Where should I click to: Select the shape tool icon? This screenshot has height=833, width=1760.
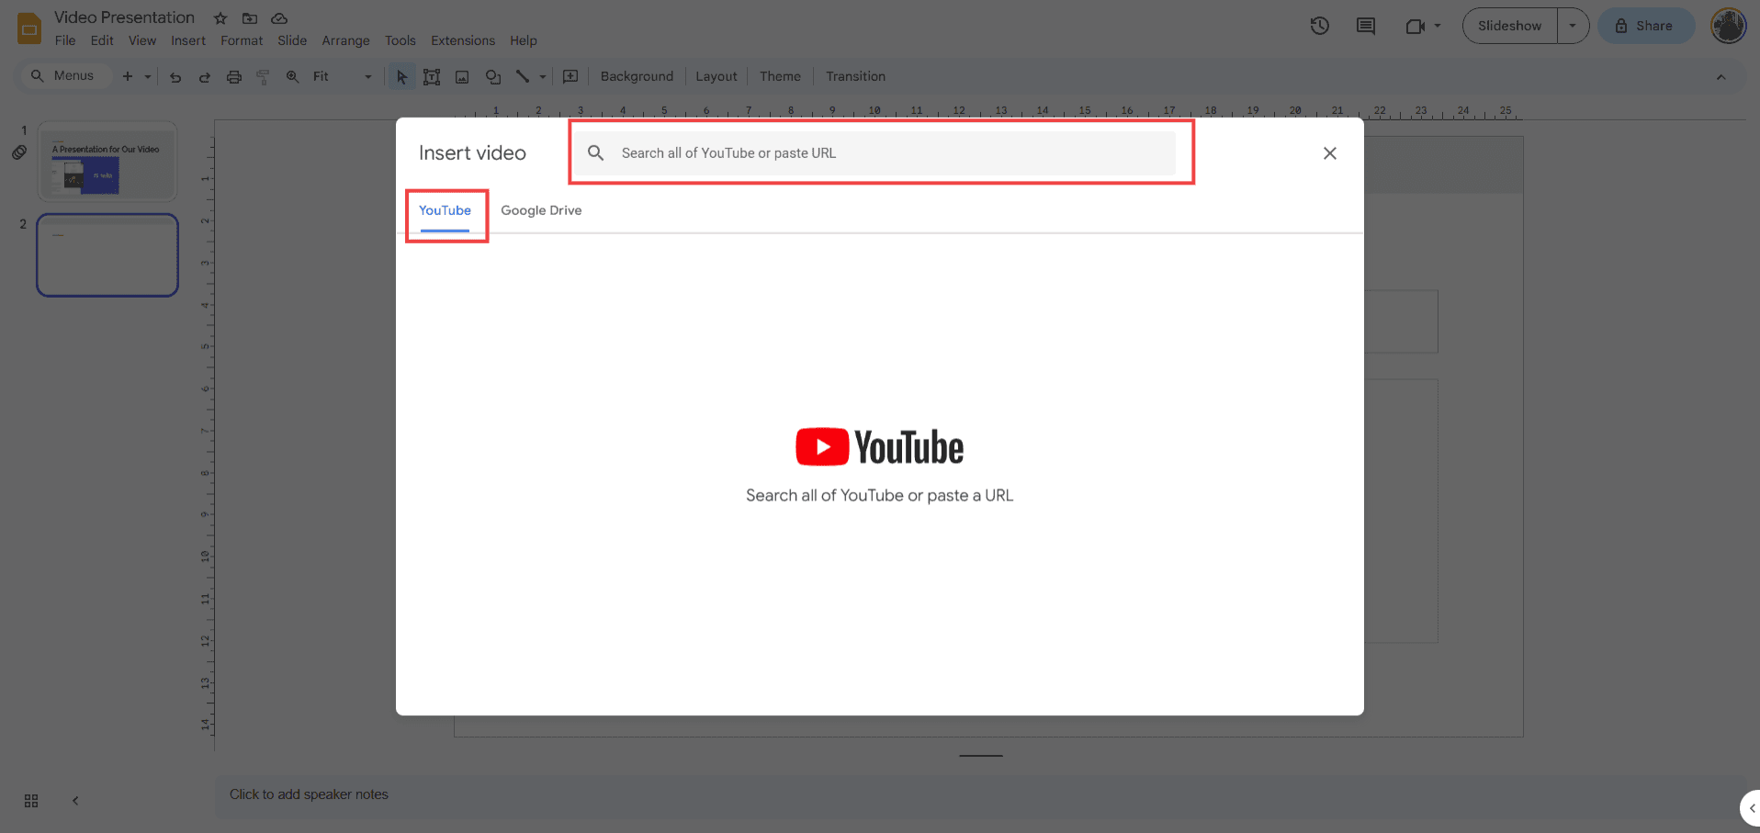pyautogui.click(x=493, y=77)
